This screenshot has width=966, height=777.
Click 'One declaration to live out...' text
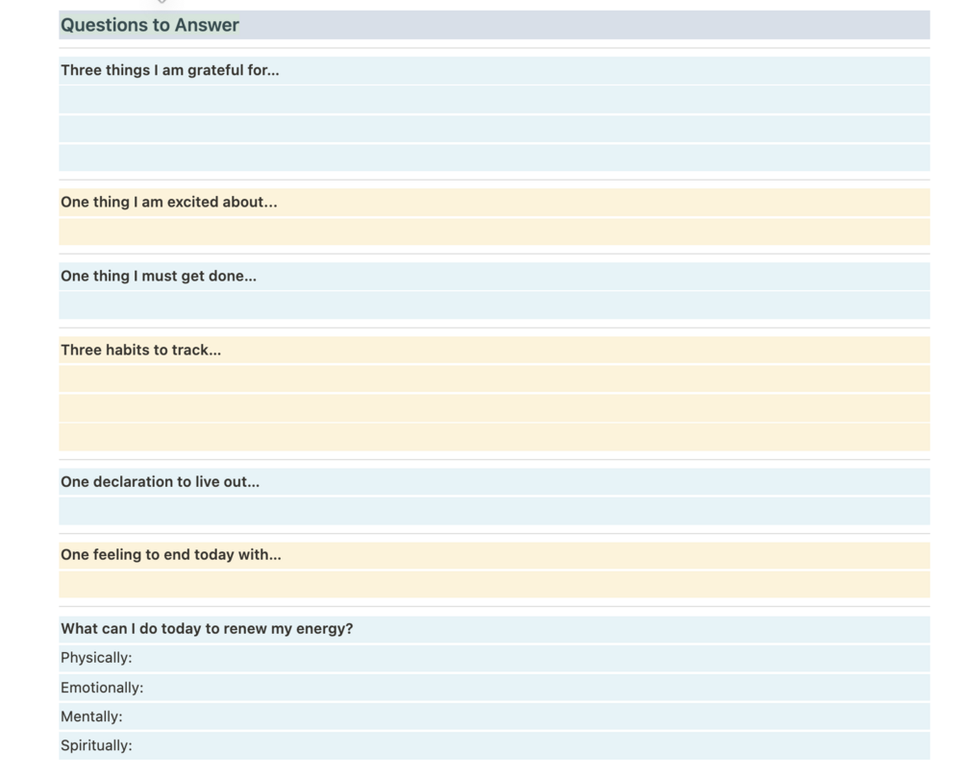click(x=161, y=481)
